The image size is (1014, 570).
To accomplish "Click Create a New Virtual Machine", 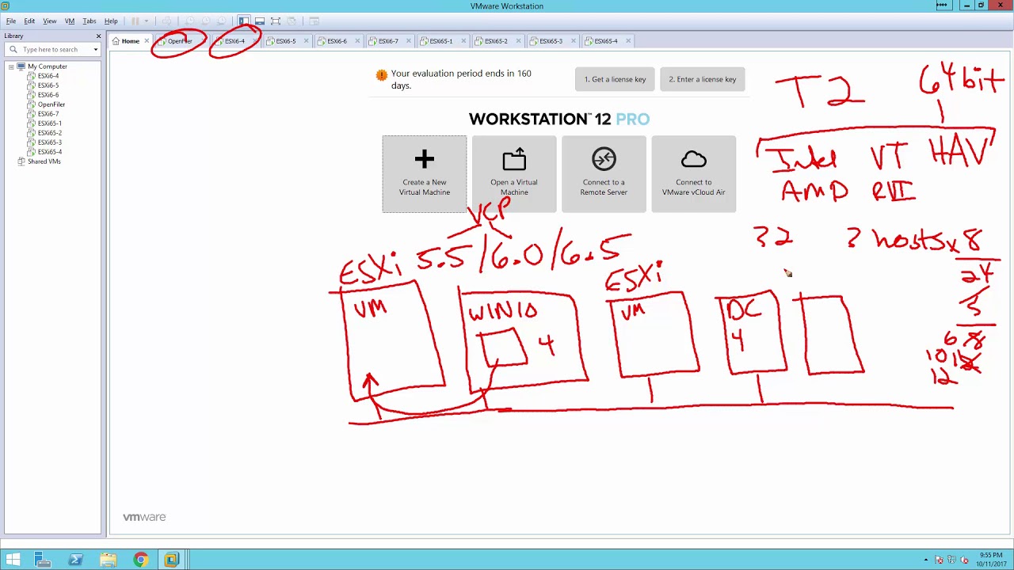I will [x=425, y=174].
